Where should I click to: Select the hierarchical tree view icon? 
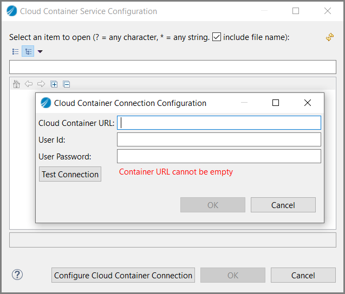[28, 51]
